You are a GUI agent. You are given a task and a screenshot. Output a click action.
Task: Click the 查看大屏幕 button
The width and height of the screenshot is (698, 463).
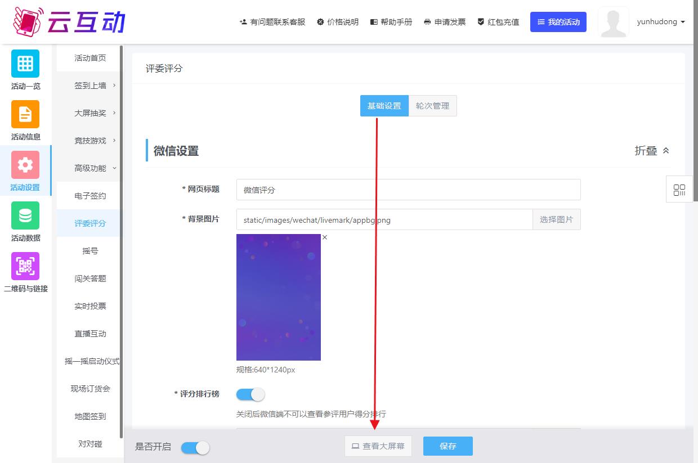coord(378,446)
